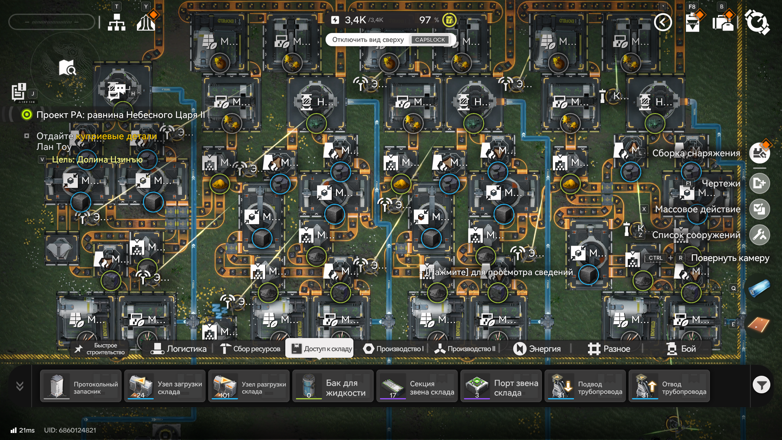
Task: Toggle the quest objective checkbox square
Action: (27, 136)
